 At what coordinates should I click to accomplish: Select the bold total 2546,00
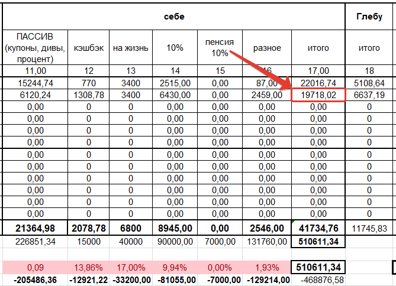[267, 228]
